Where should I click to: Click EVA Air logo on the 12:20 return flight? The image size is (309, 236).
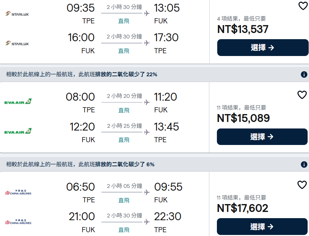pyautogui.click(x=18, y=131)
